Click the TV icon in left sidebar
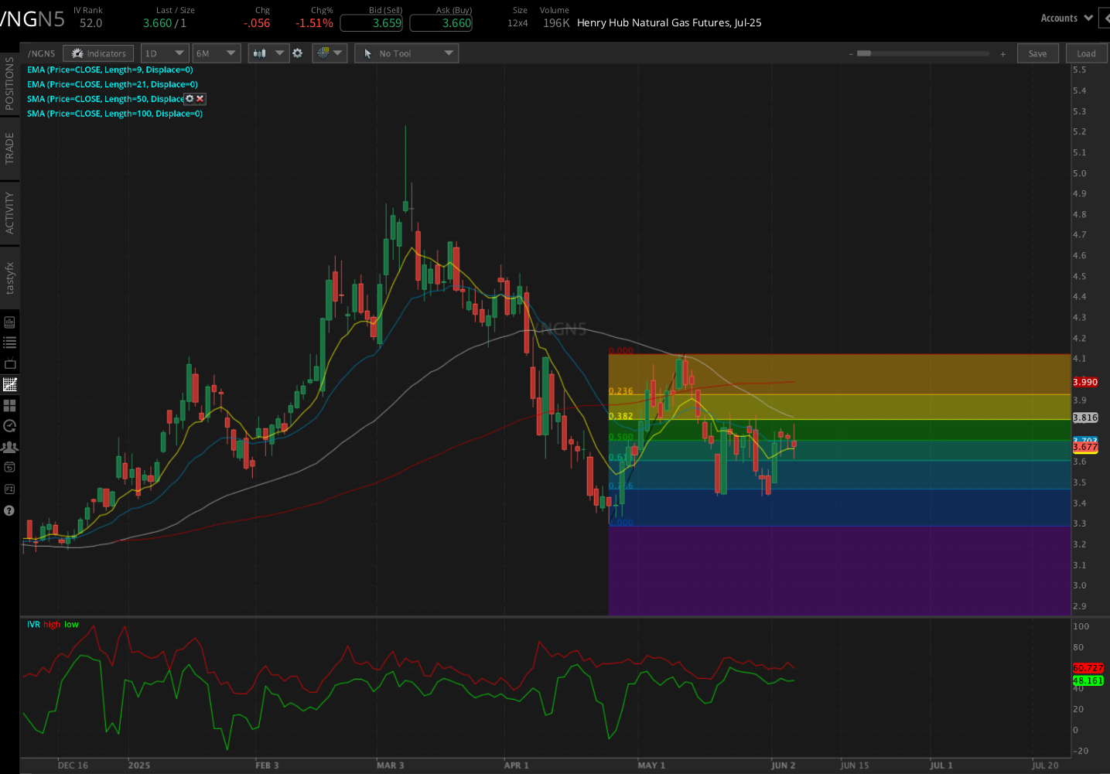 pos(10,363)
